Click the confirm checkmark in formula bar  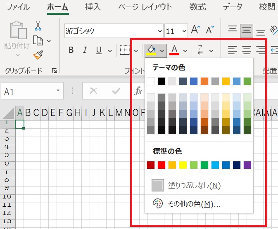pos(116,91)
